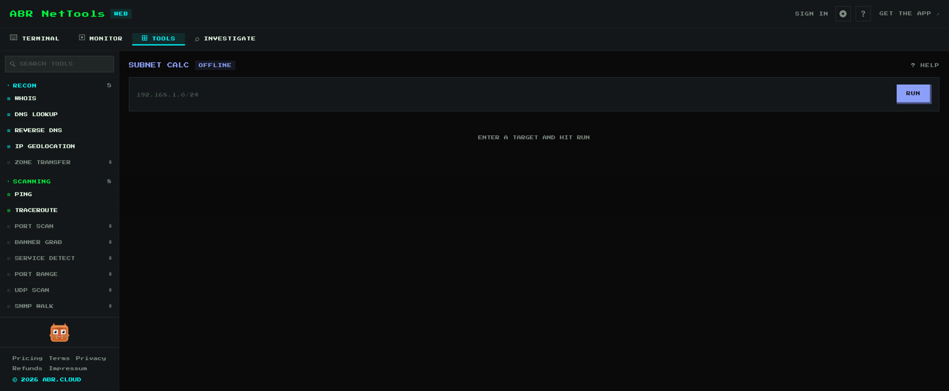Screen dimensions: 949x391
Task: Select the locked Port Range tool
Action: [59, 274]
